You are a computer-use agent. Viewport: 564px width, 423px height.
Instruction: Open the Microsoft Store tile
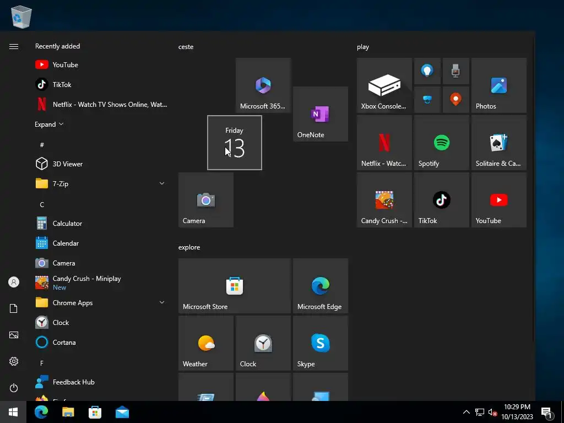click(x=235, y=286)
